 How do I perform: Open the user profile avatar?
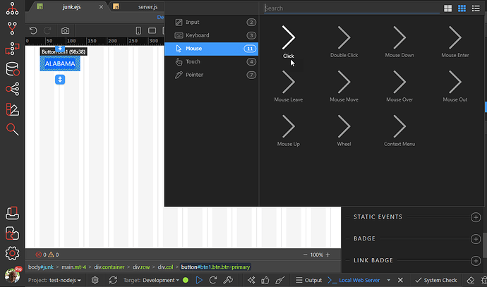coord(13,275)
